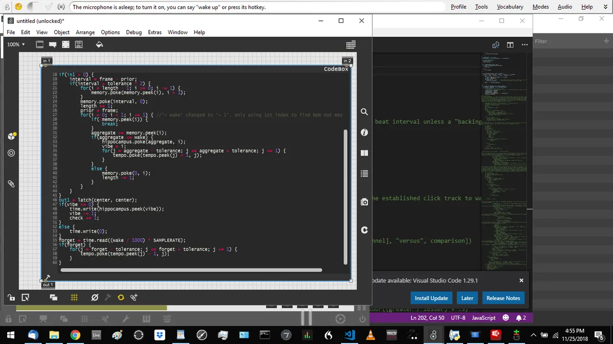The image size is (613, 344).
Task: Open Dropbox from the taskbar
Action: point(159,334)
